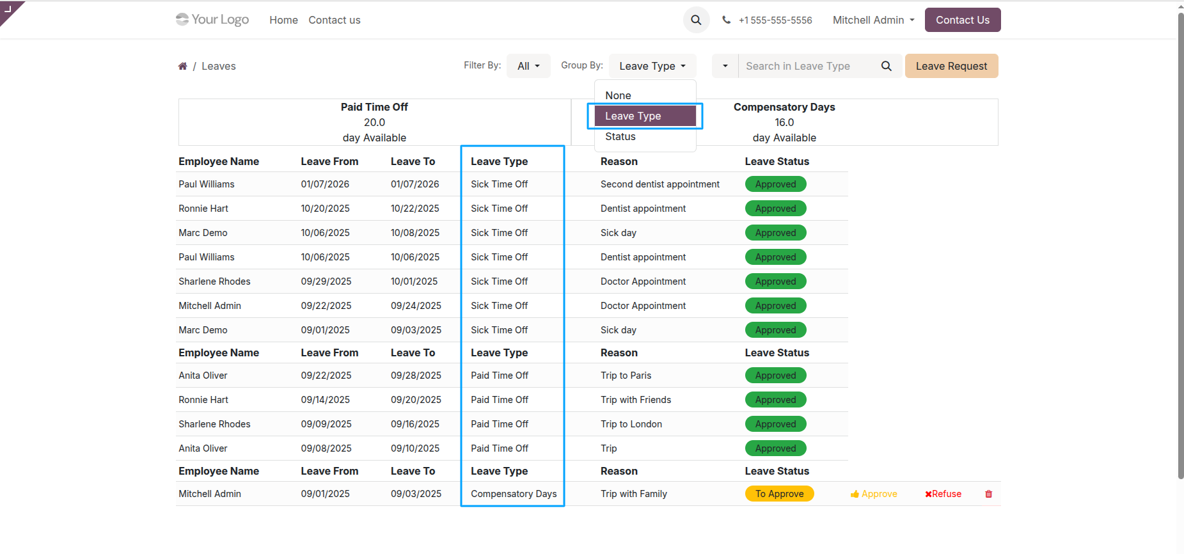This screenshot has height=554, width=1184.
Task: Click the Leaves breadcrumb text
Action: point(219,66)
